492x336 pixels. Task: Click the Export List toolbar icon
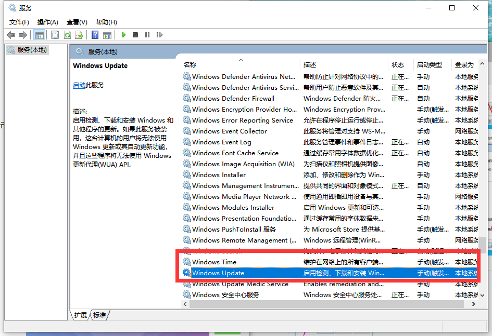point(79,35)
